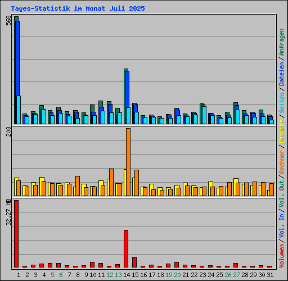Click green weekend day label 27
Image resolution: width=288 pixels, height=281 pixels.
pos(236,275)
